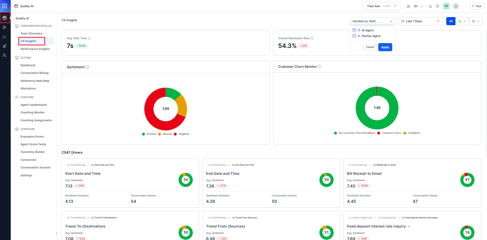Toggle Positive legend in Sentiment chart
This screenshot has height=240, width=487.
click(149, 134)
